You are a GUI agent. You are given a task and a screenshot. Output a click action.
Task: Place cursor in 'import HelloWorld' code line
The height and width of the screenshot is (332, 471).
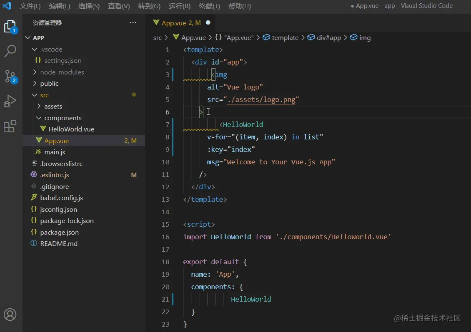coord(287,237)
